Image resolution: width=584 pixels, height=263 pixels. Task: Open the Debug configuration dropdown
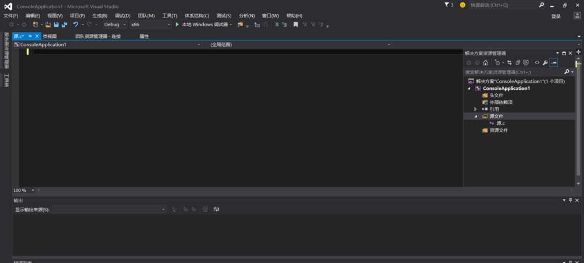coord(114,24)
